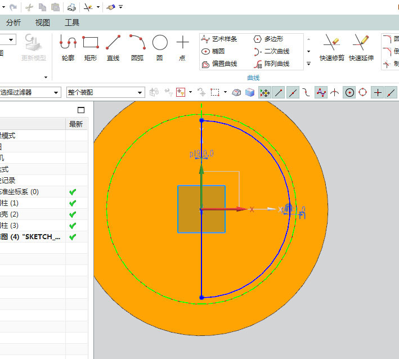Click the scissors cut icon
The image size is (399, 359).
pyautogui.click(x=29, y=7)
